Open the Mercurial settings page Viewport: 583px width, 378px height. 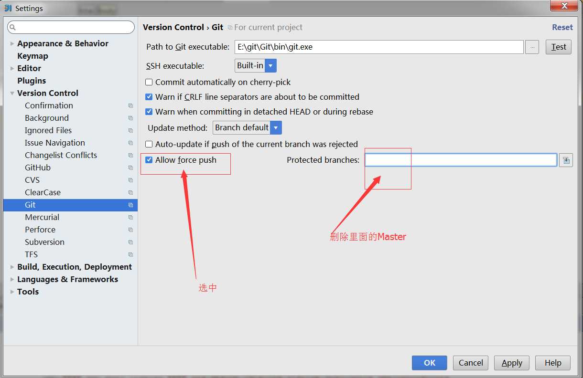pos(42,217)
